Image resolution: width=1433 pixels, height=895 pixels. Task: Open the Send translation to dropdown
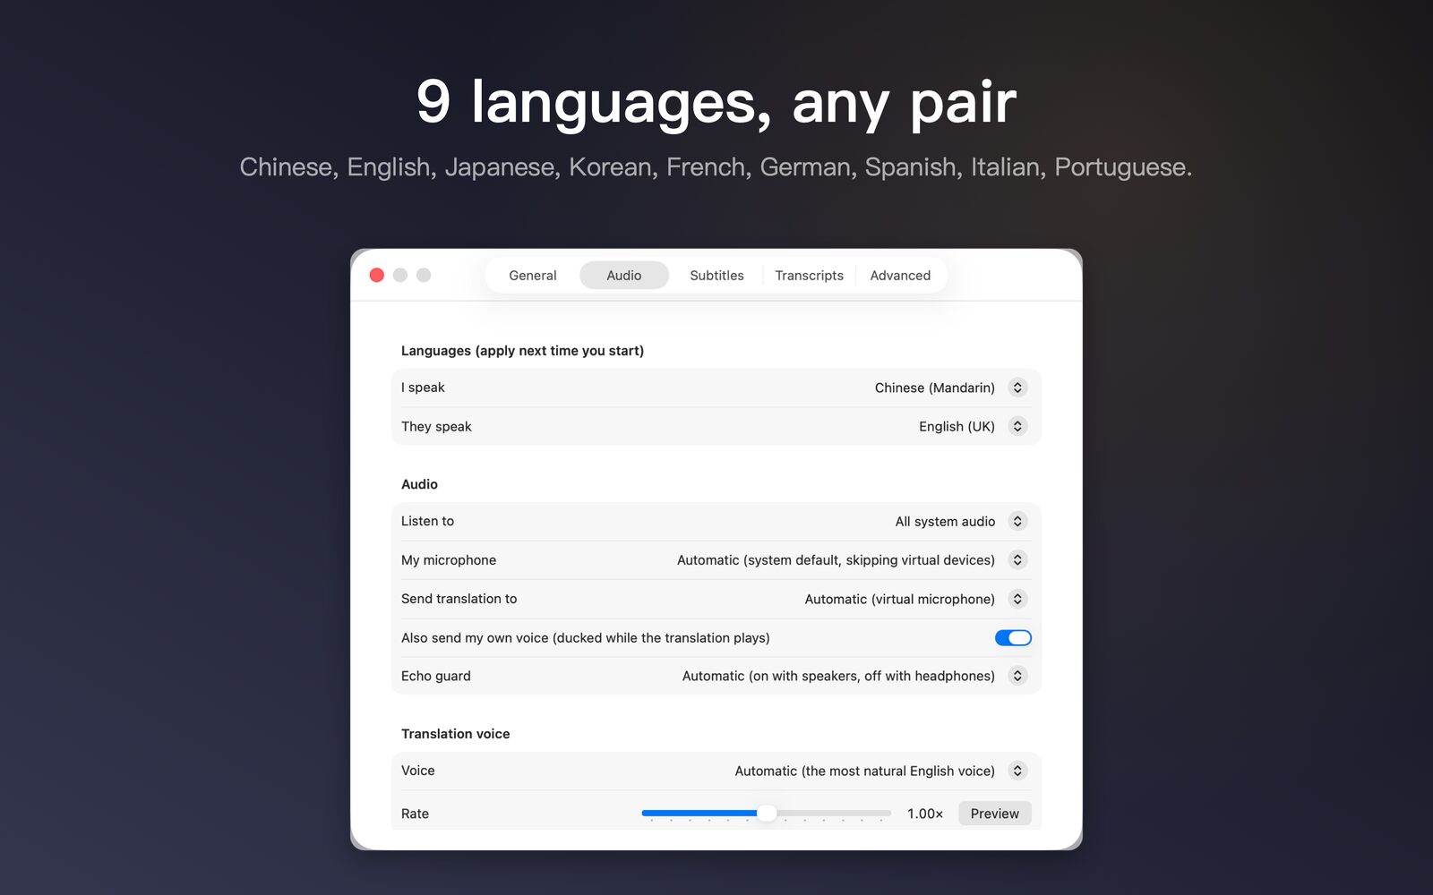pos(1017,599)
